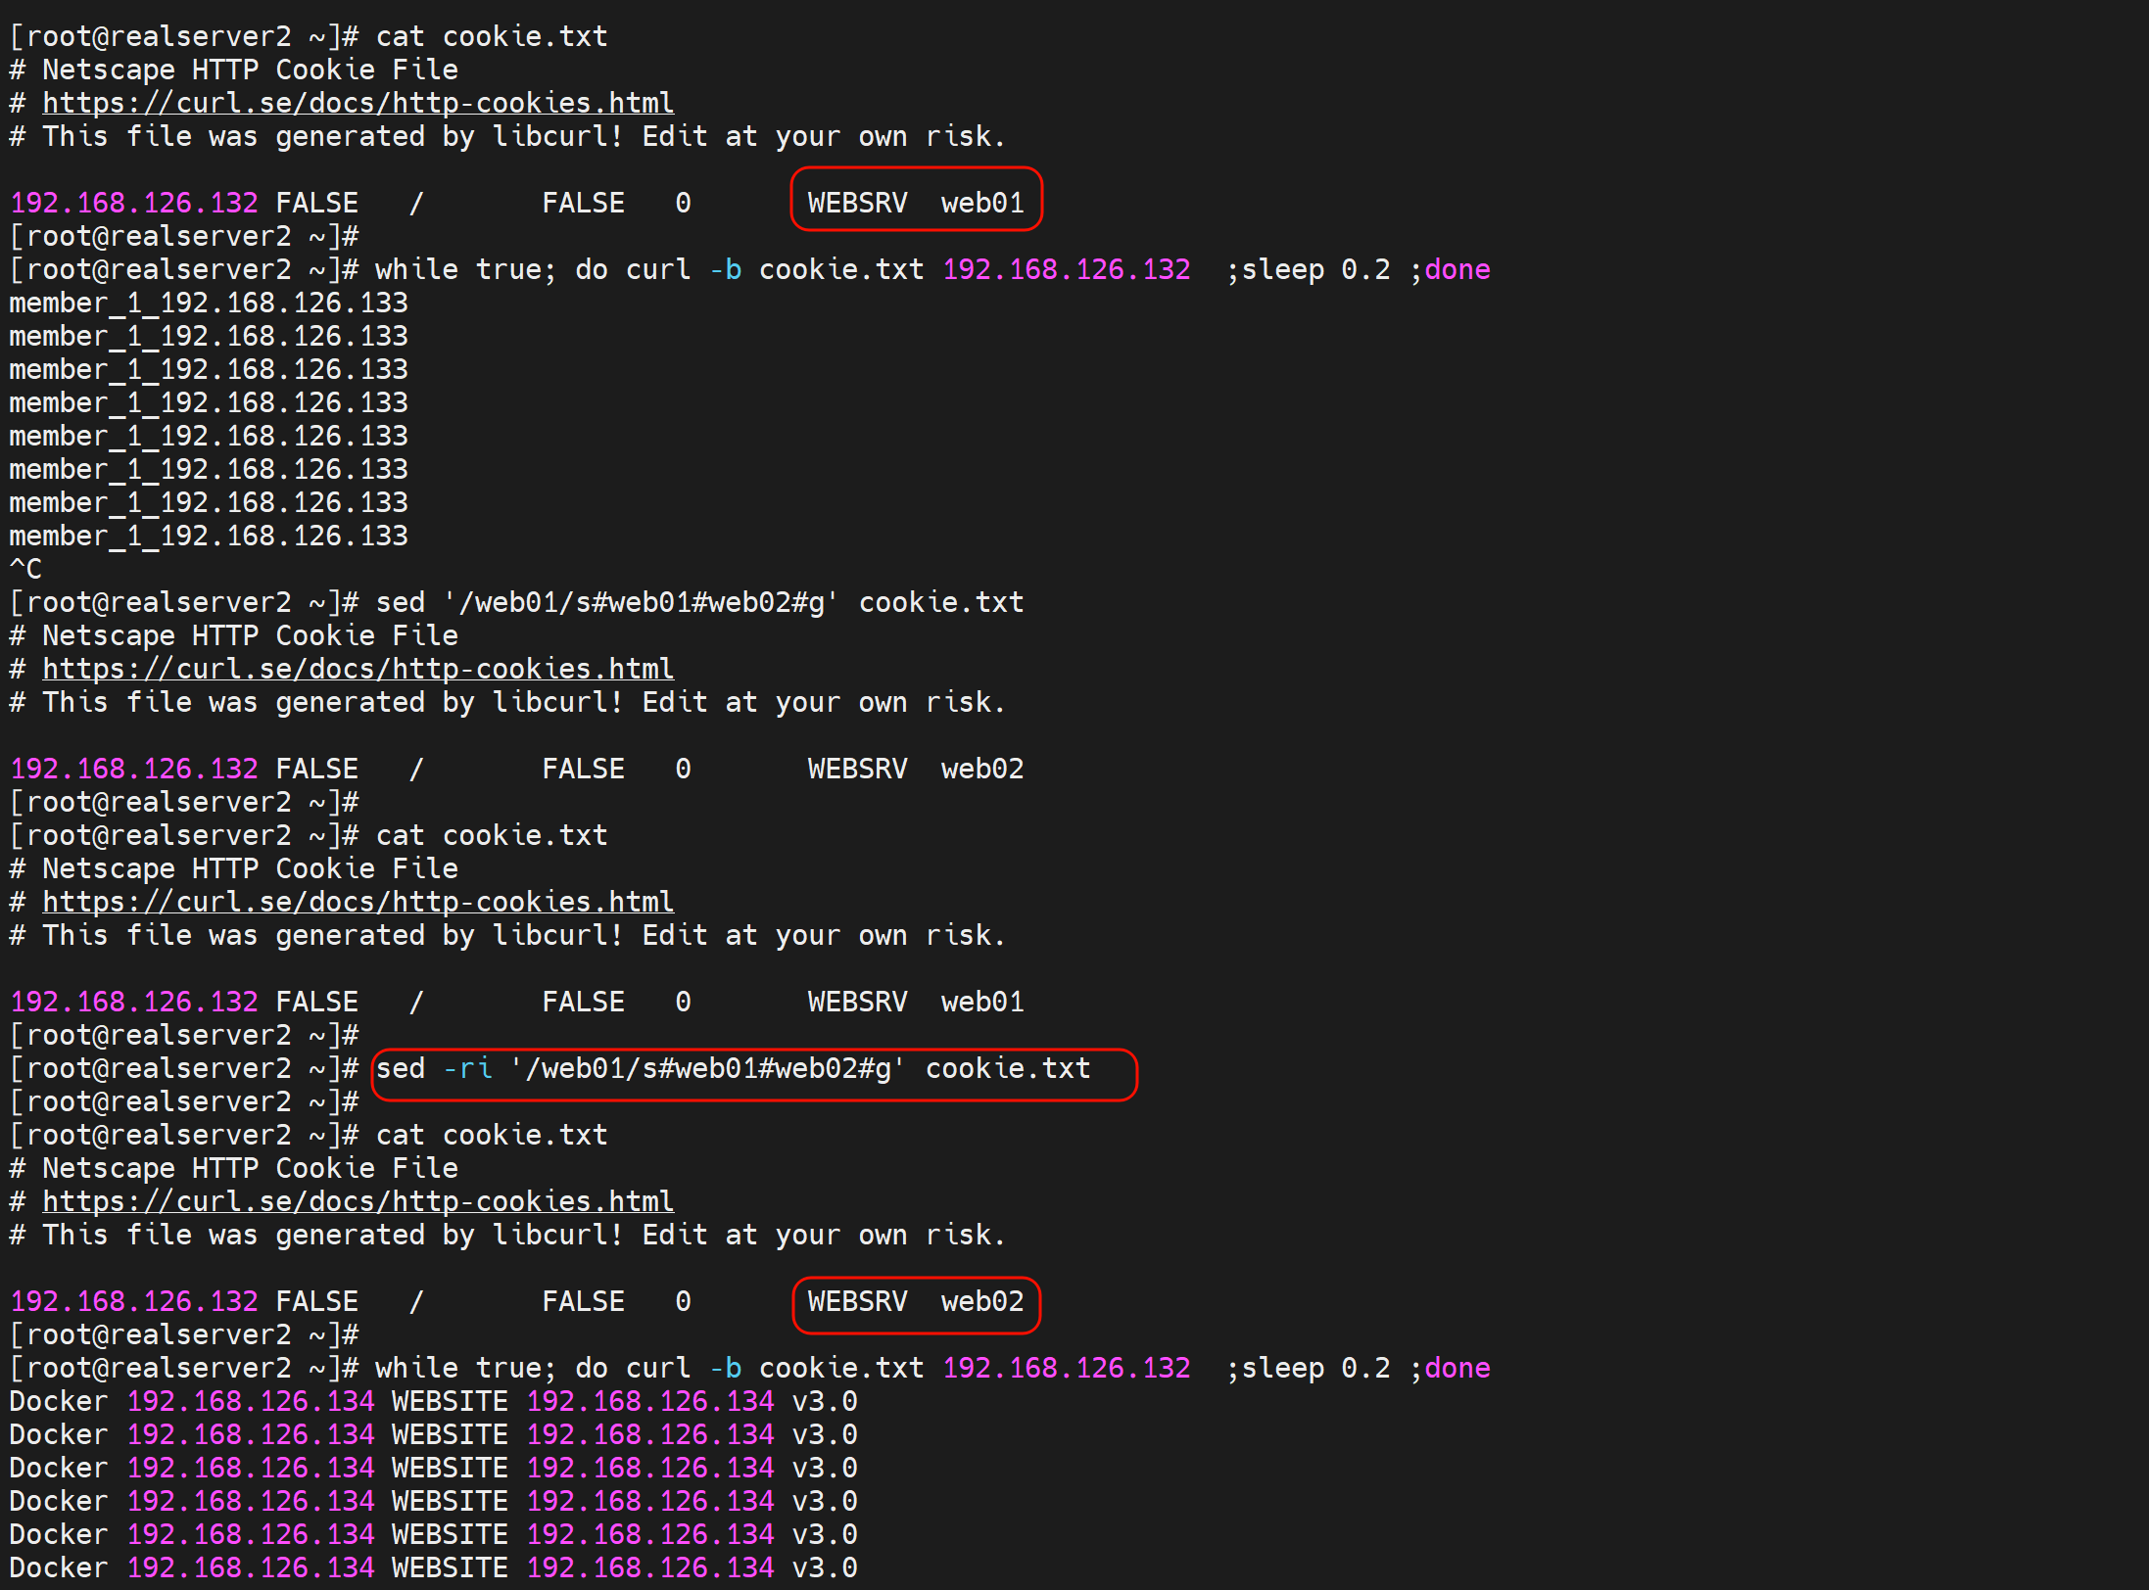The width and height of the screenshot is (2149, 1590).
Task: Click the topmost '# Netscape HTTP Cookie File' line
Action: click(x=234, y=70)
